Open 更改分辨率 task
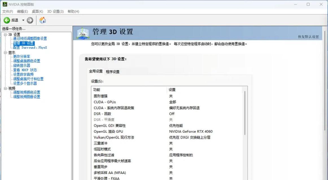This screenshot has width=328, height=180. click(x=21, y=57)
